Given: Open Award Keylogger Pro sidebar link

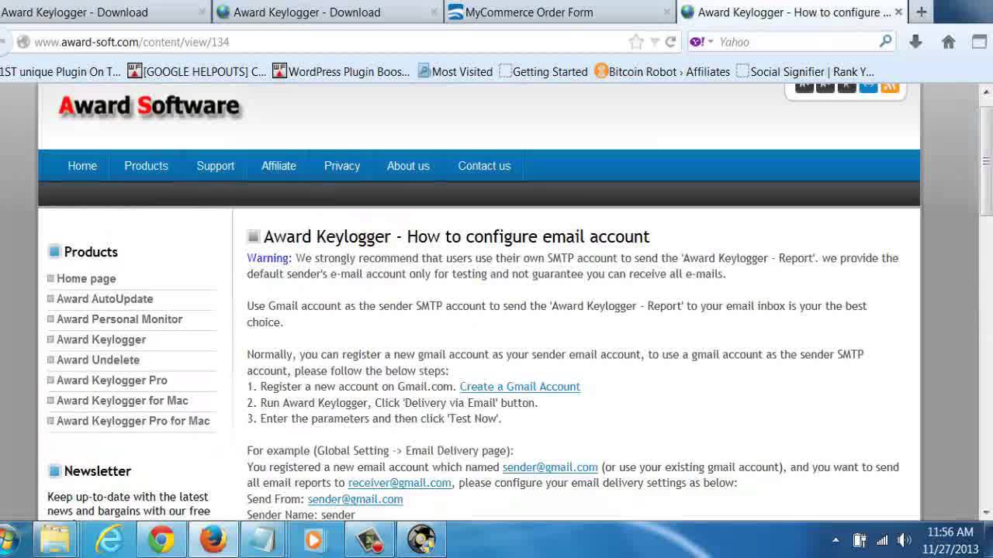Looking at the screenshot, I should (112, 380).
